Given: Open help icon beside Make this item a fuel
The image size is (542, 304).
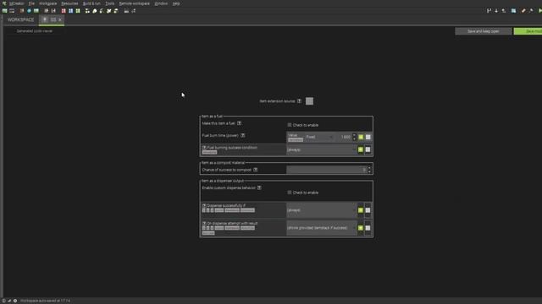Looking at the screenshot, I should (239, 123).
